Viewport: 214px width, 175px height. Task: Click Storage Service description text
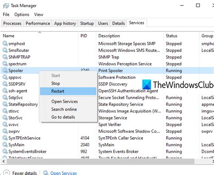pos(112,118)
